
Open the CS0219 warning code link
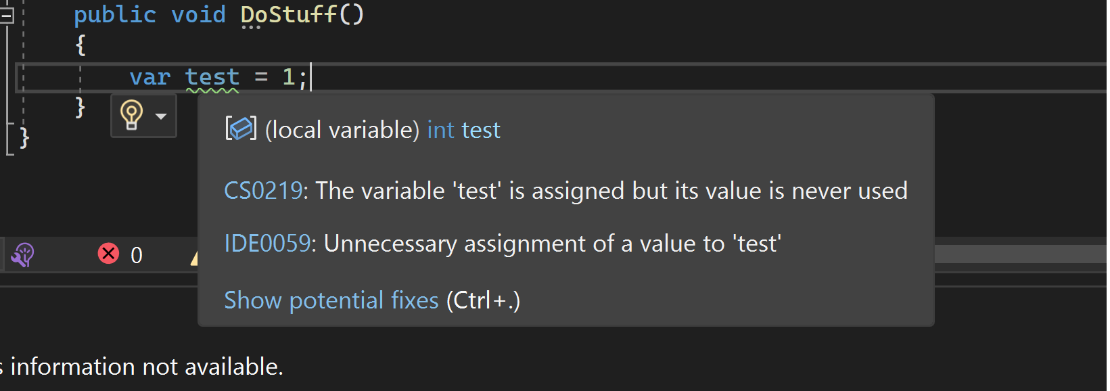pos(263,191)
